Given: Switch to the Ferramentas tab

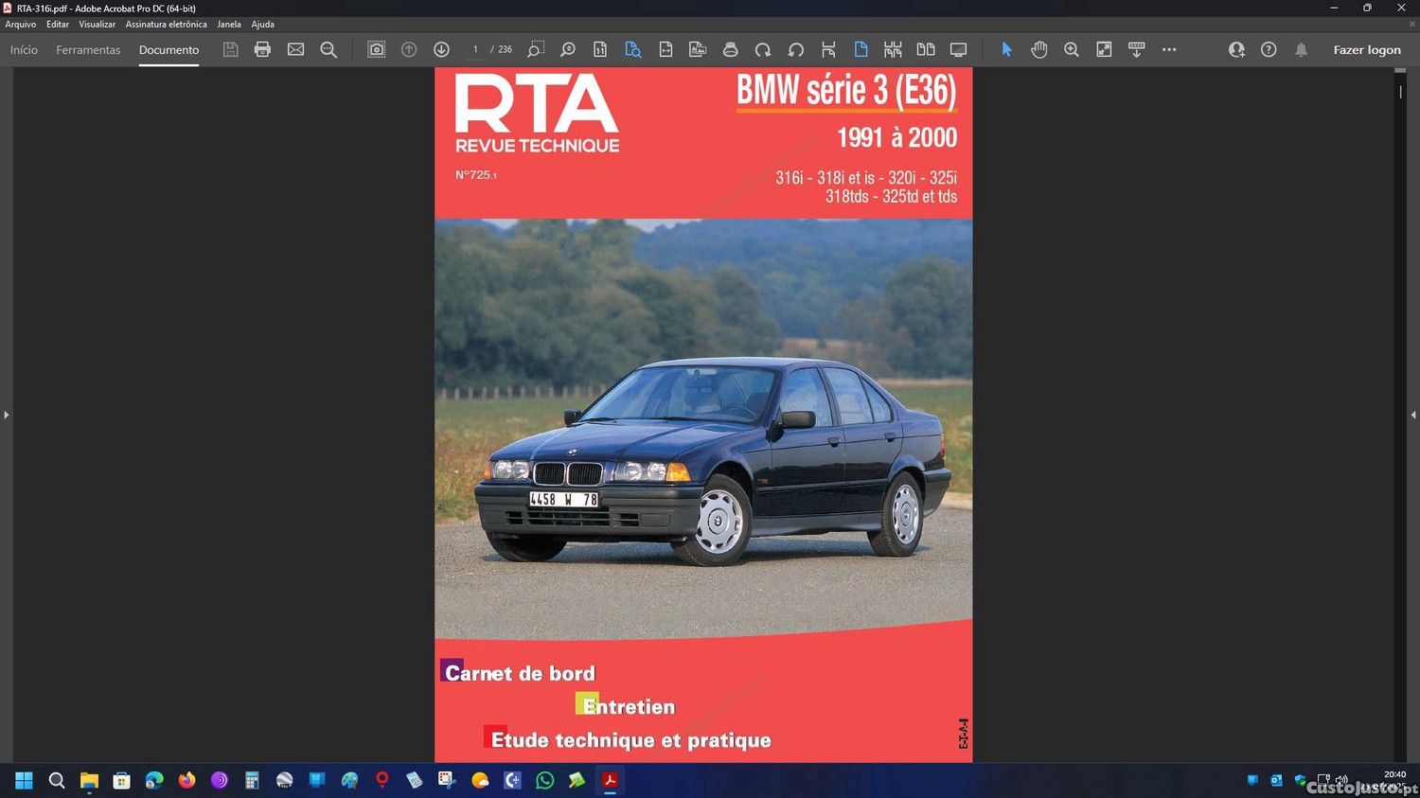Looking at the screenshot, I should point(88,49).
